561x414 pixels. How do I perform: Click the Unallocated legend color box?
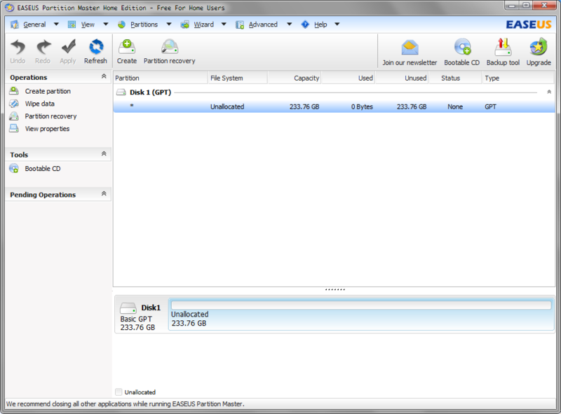(x=119, y=392)
